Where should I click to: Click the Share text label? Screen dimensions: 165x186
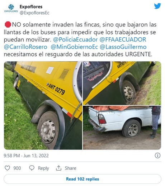(x=70, y=168)
